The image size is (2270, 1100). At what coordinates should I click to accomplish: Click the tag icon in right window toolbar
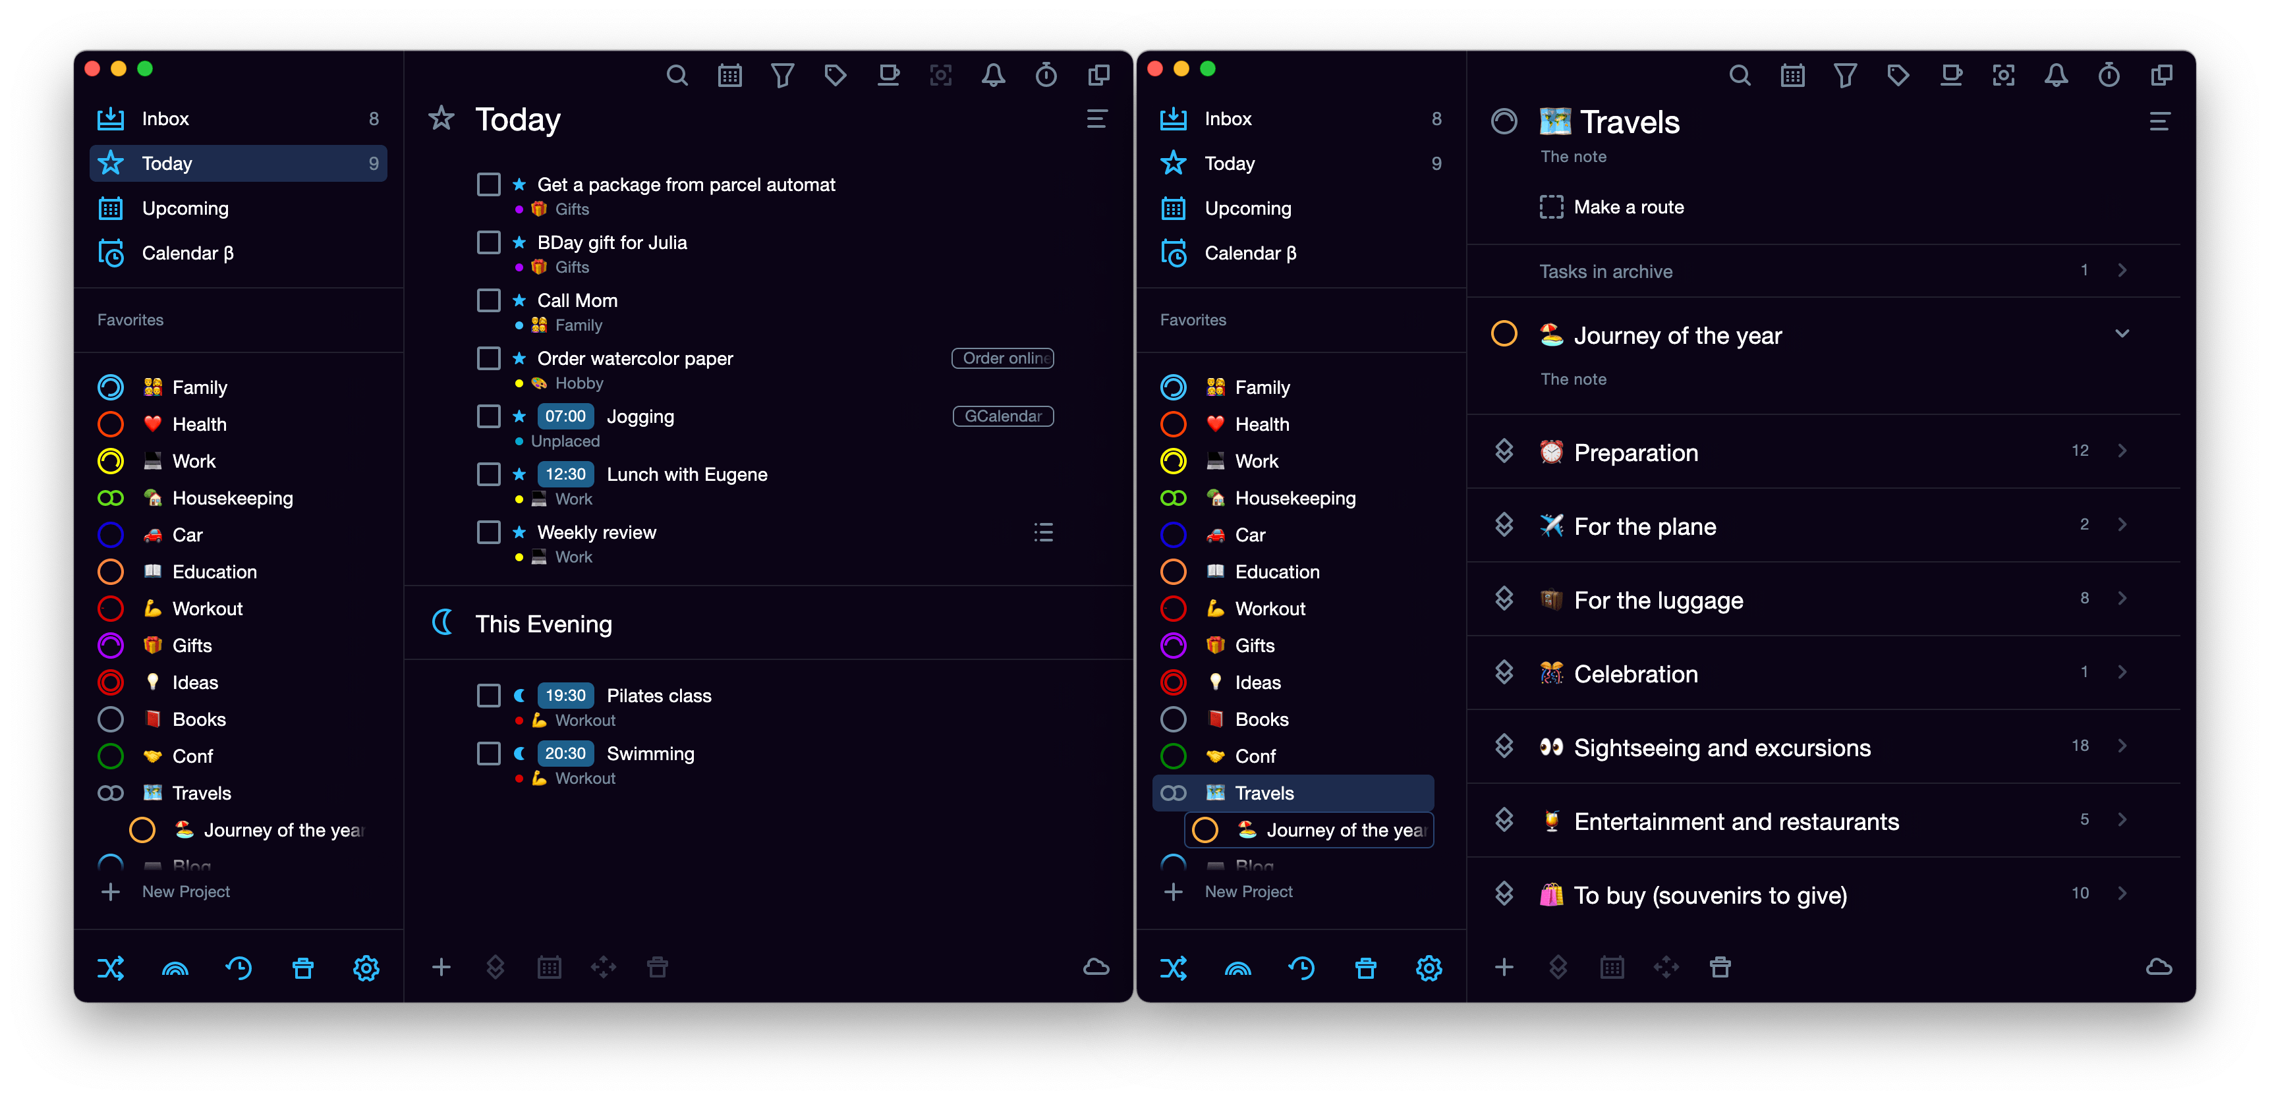coord(1898,76)
